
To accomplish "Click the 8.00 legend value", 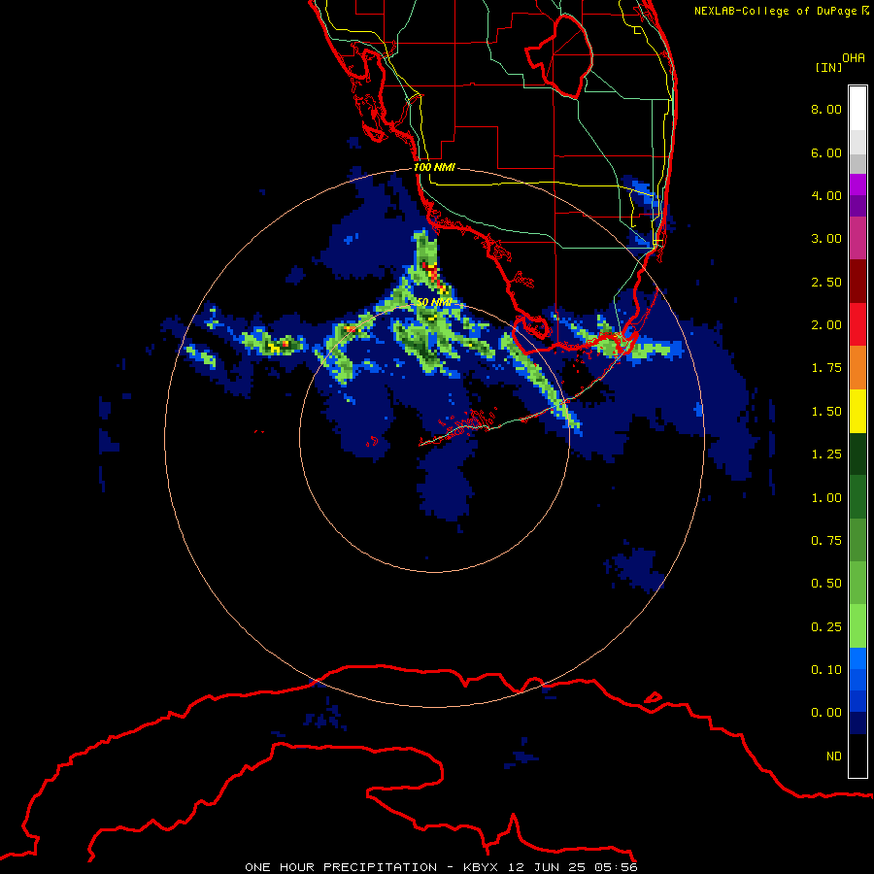I will [826, 109].
